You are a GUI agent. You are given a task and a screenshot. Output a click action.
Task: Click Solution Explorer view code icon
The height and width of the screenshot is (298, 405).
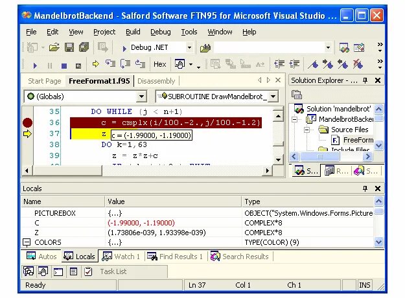297,95
